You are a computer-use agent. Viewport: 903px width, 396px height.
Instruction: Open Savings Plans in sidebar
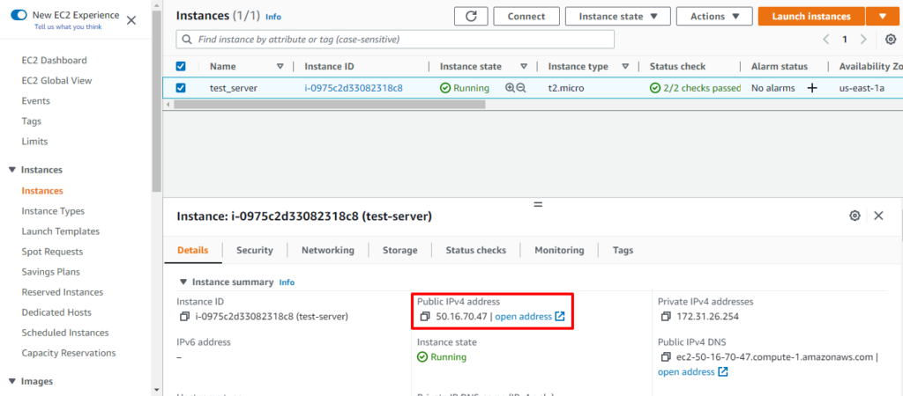tap(50, 272)
